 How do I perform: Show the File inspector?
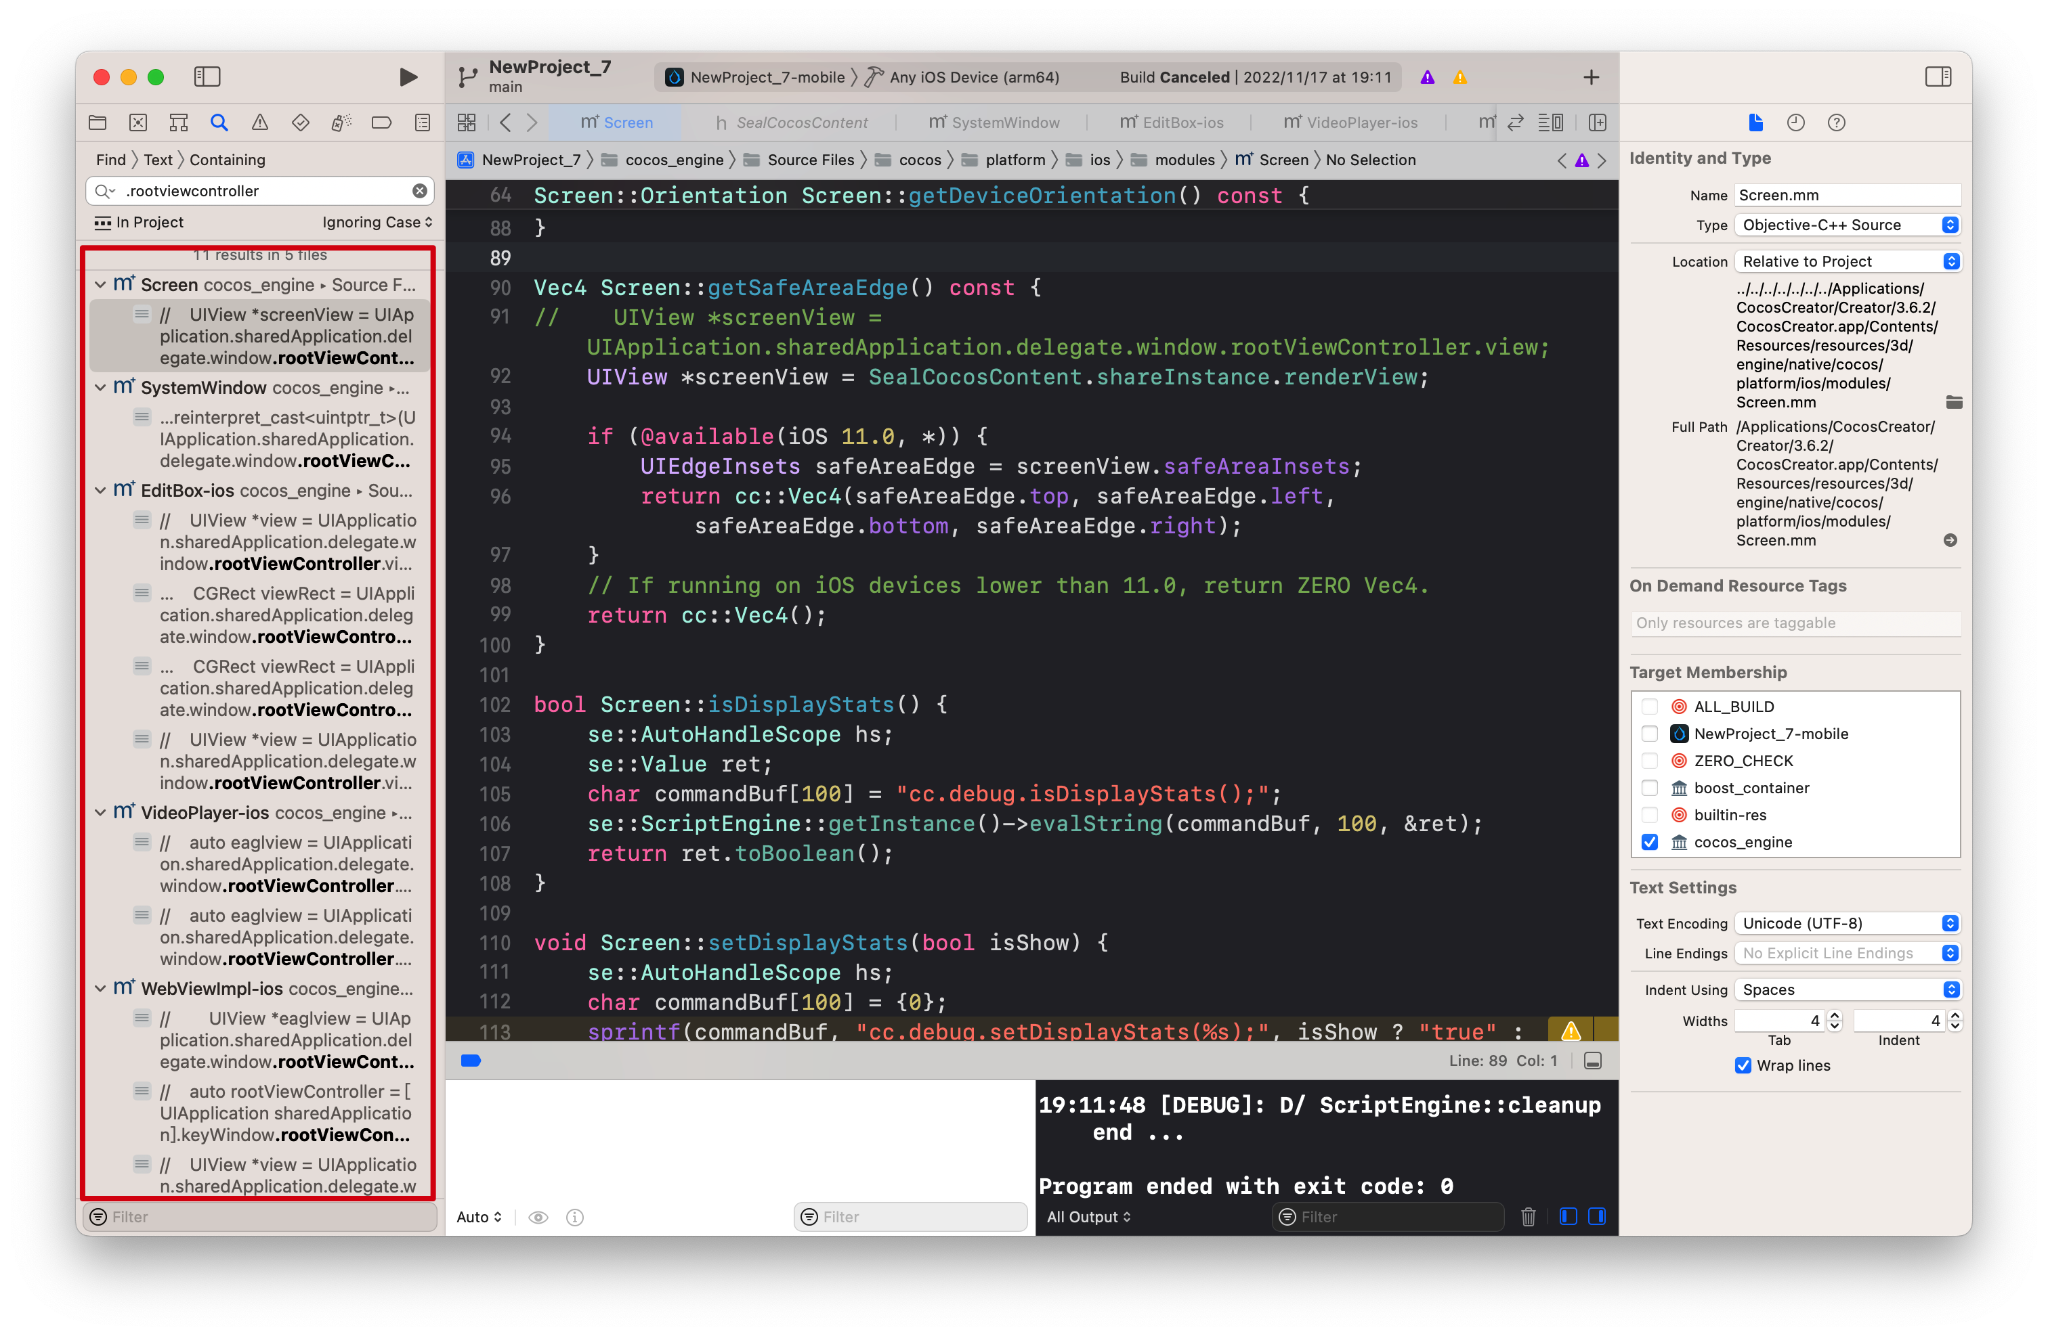[1755, 122]
